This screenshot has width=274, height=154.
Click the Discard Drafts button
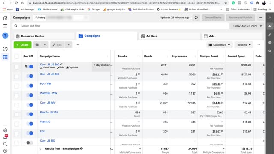coord(213,18)
